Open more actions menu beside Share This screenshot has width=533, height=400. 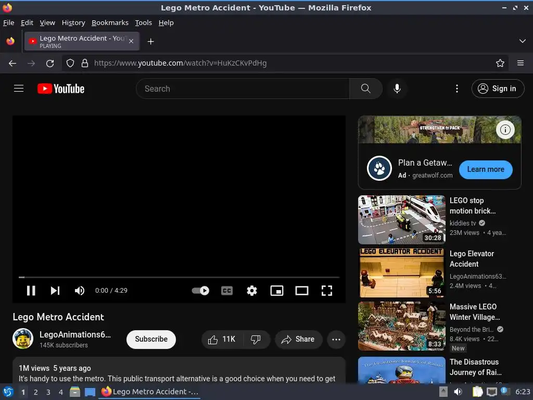[336, 339]
